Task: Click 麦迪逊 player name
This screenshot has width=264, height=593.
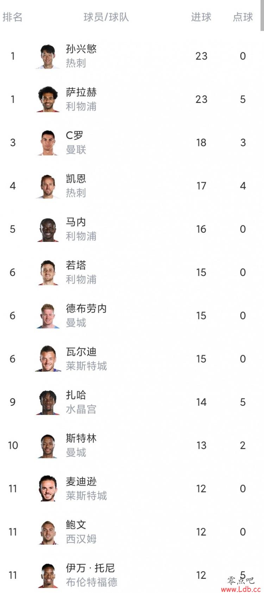Action: coord(81,482)
